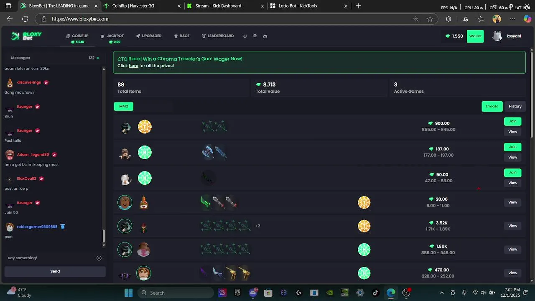
Task: Open the Leaderboard page
Action: (218, 36)
